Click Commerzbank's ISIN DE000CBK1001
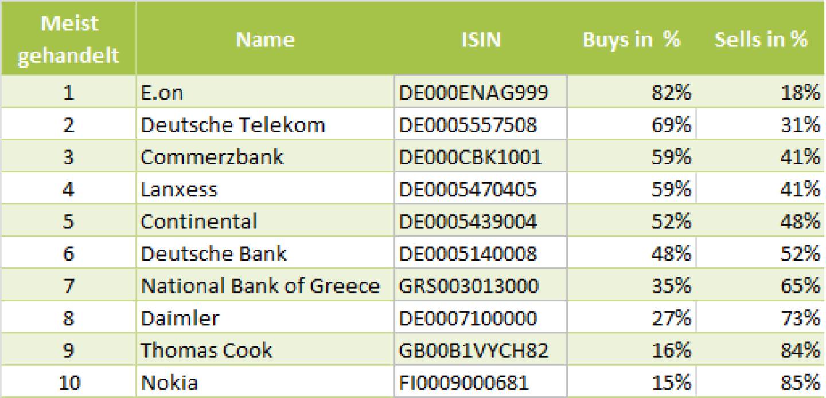This screenshot has height=398, width=826. coord(481,156)
